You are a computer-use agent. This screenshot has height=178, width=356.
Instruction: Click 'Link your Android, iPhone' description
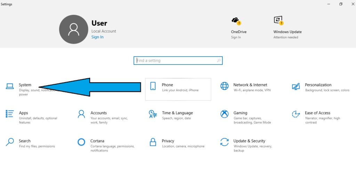(x=180, y=90)
